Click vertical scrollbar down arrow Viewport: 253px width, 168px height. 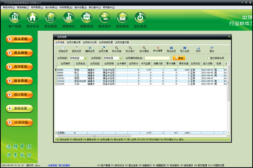tap(228, 133)
